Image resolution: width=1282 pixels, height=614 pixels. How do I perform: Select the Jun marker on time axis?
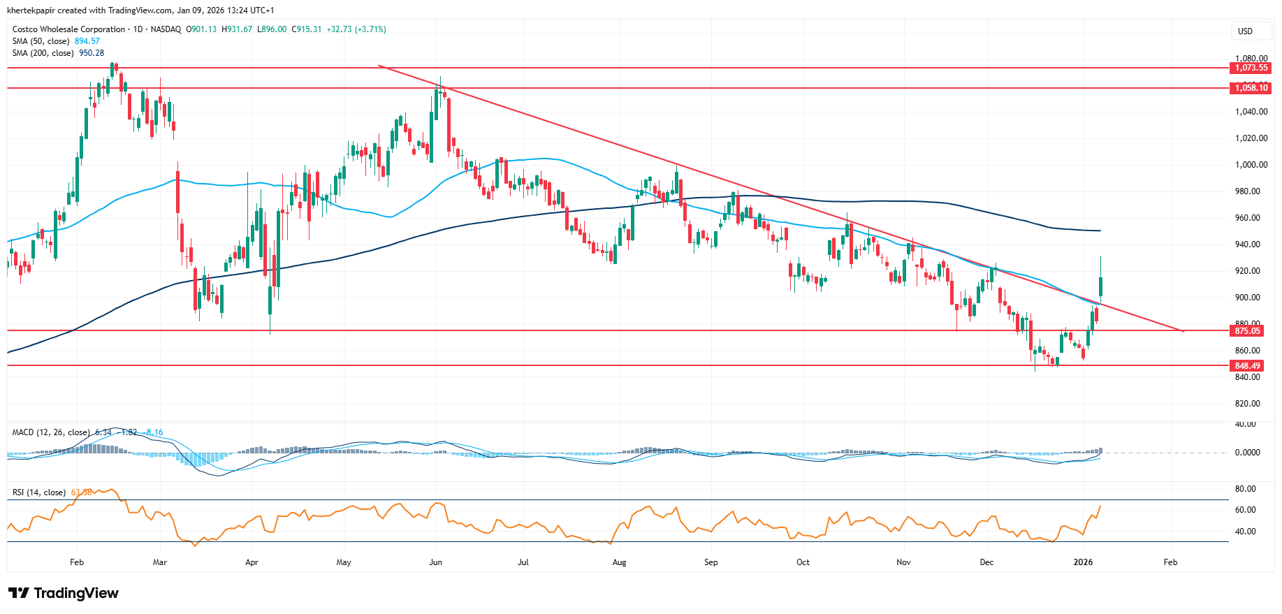coord(435,562)
